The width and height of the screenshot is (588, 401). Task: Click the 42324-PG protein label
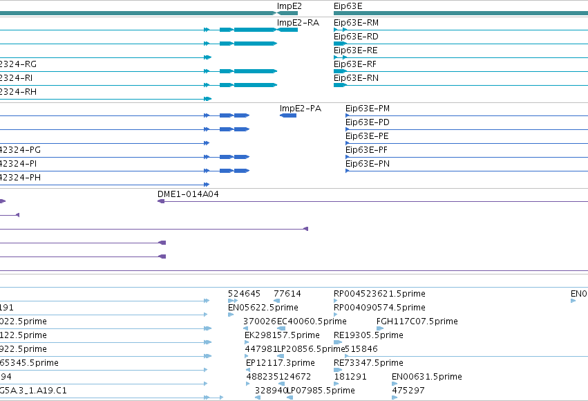[x=20, y=150]
